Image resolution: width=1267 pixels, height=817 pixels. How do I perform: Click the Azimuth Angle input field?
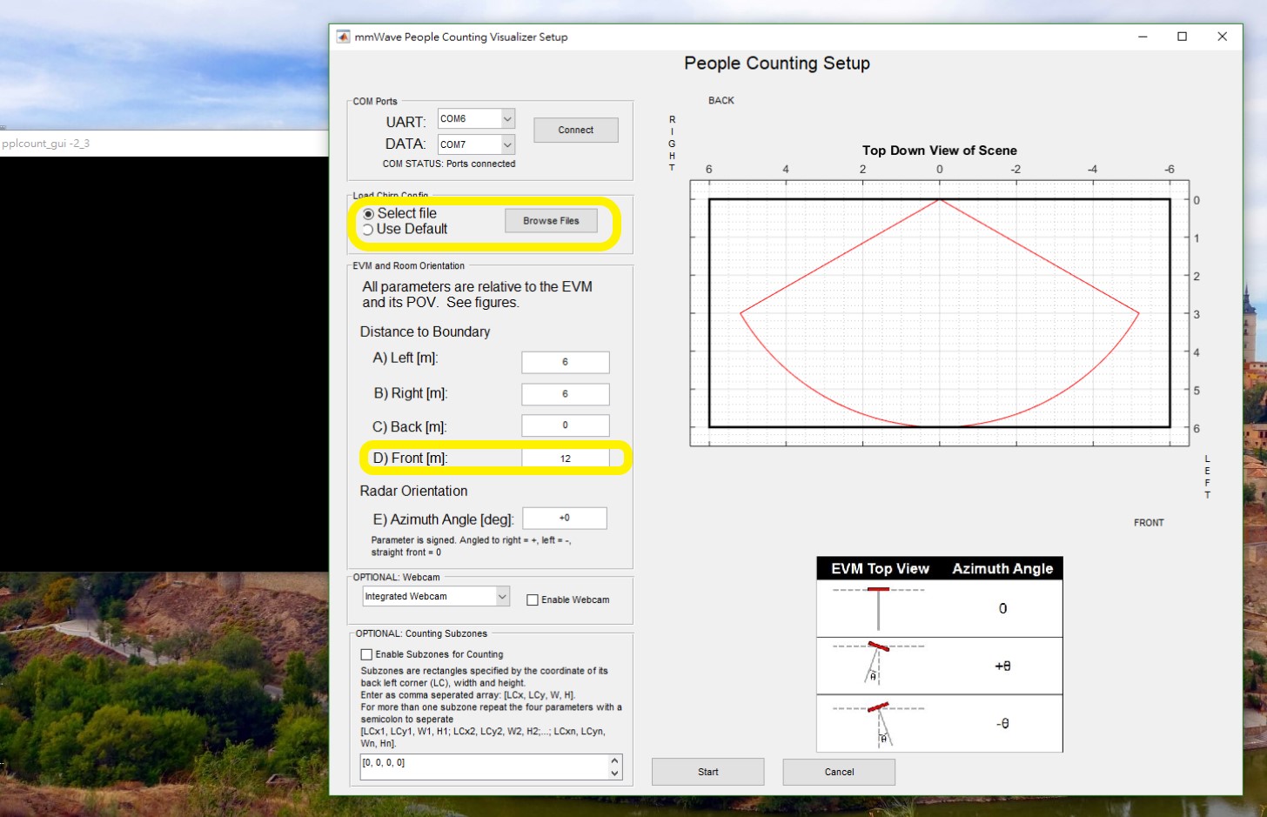tap(564, 518)
